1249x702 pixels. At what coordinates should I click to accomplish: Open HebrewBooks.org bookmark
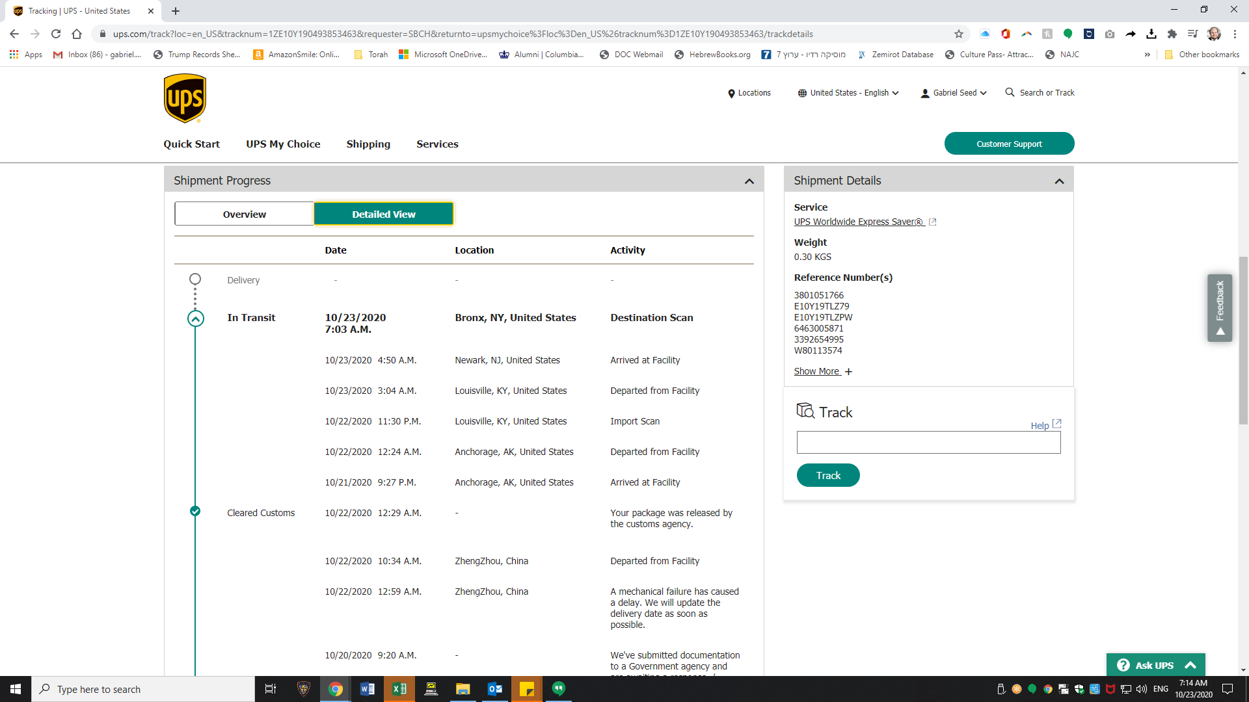click(712, 55)
